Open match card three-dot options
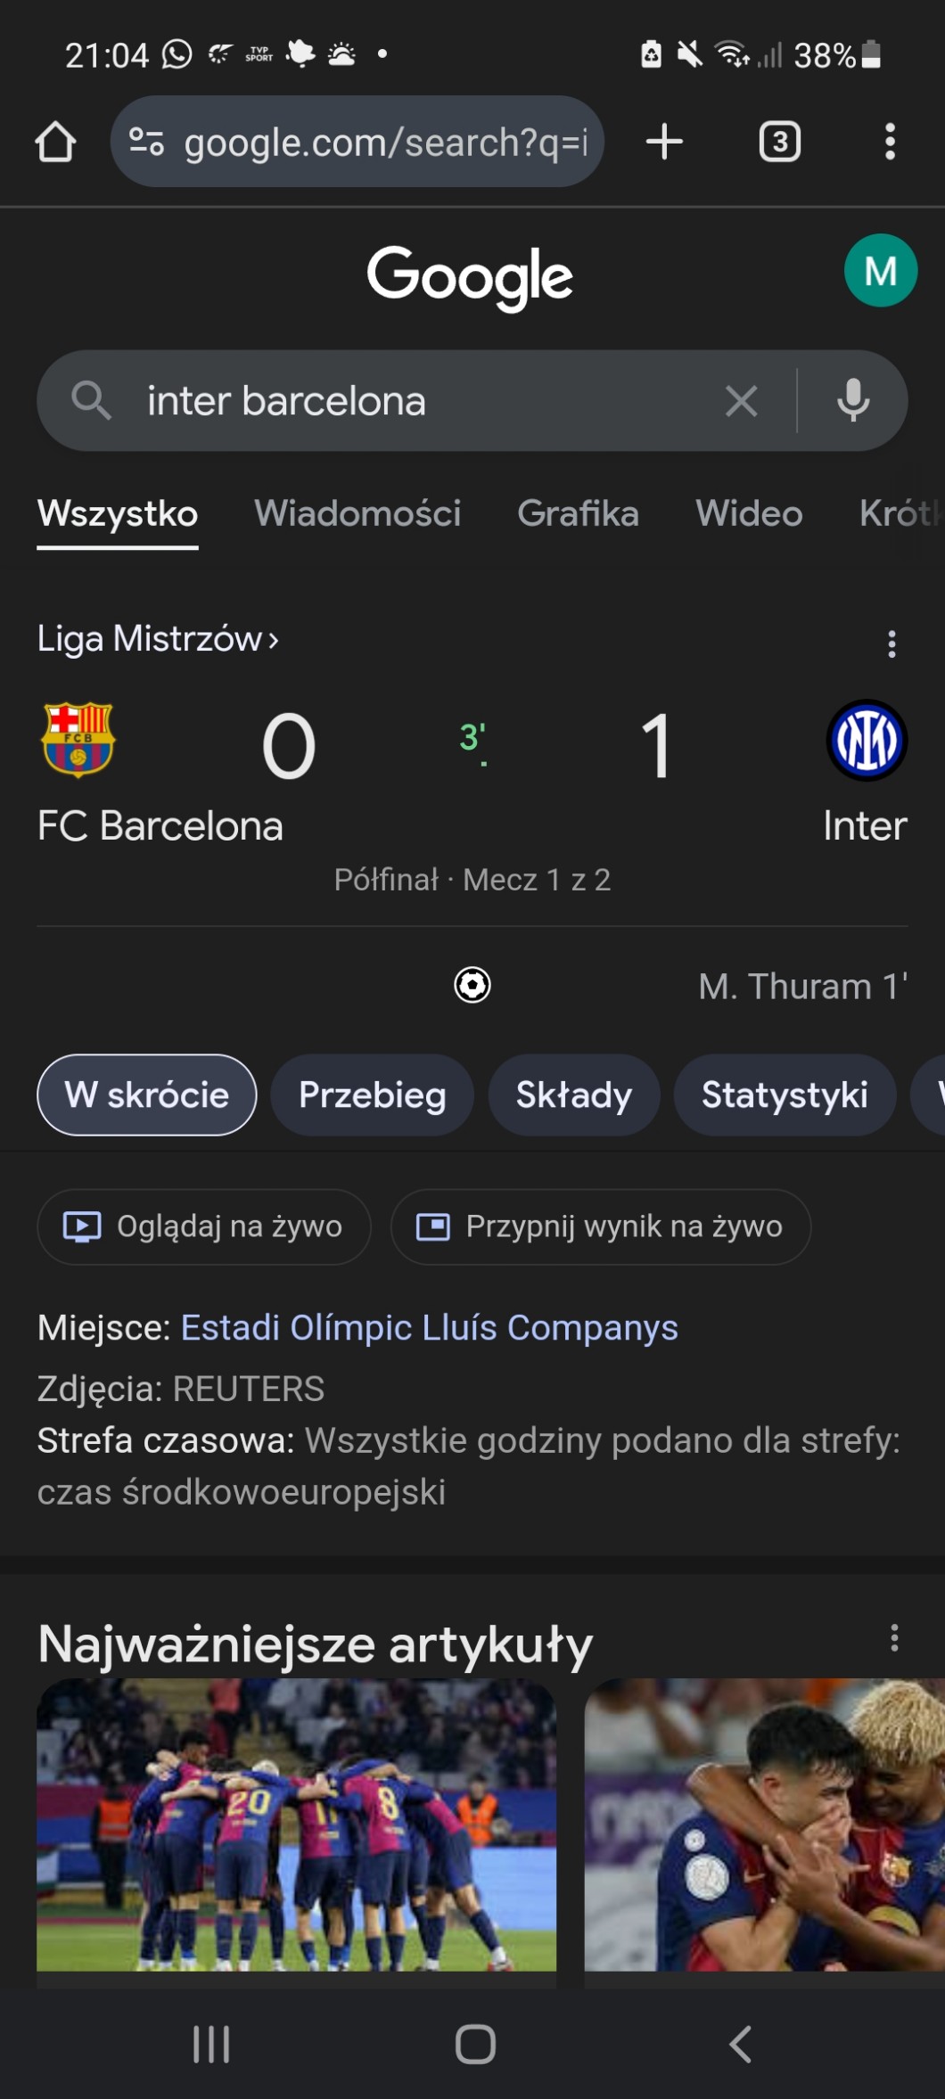945x2099 pixels. (892, 644)
